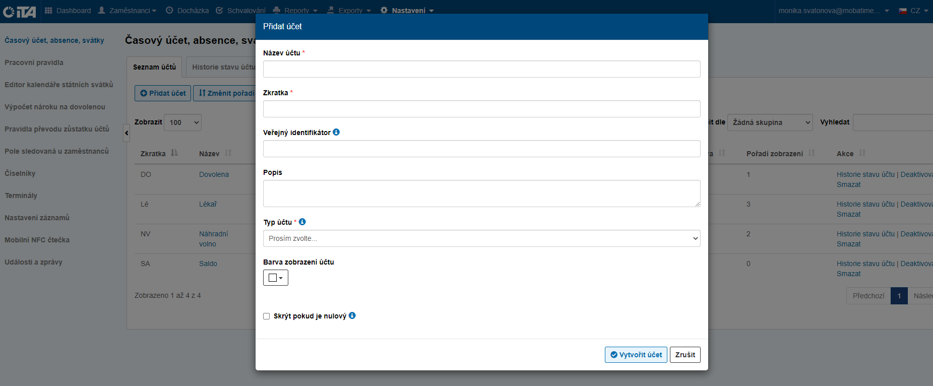Screen dimensions: 933x386
Task: Open the Barva zobrazení účtu color picker
Action: [x=275, y=278]
